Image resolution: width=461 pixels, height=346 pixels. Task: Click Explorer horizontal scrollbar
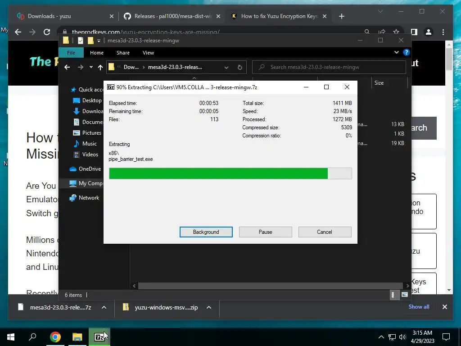270,286
